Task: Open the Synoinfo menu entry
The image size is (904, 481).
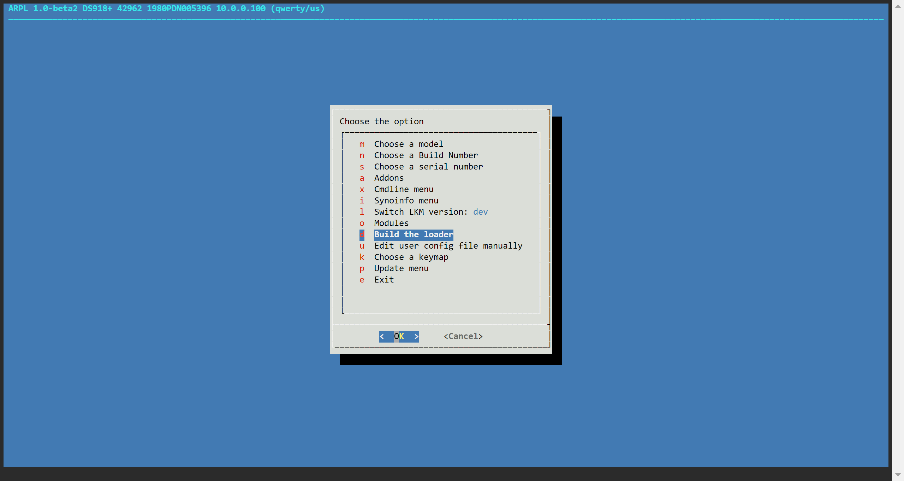Action: point(406,201)
